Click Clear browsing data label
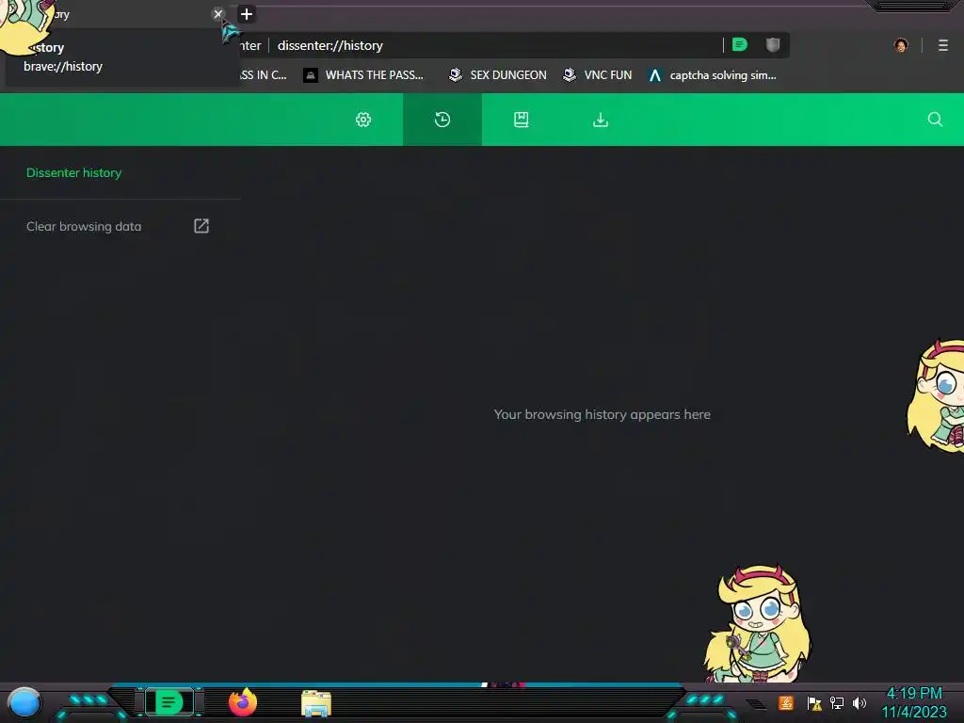The height and width of the screenshot is (723, 964). tap(84, 226)
